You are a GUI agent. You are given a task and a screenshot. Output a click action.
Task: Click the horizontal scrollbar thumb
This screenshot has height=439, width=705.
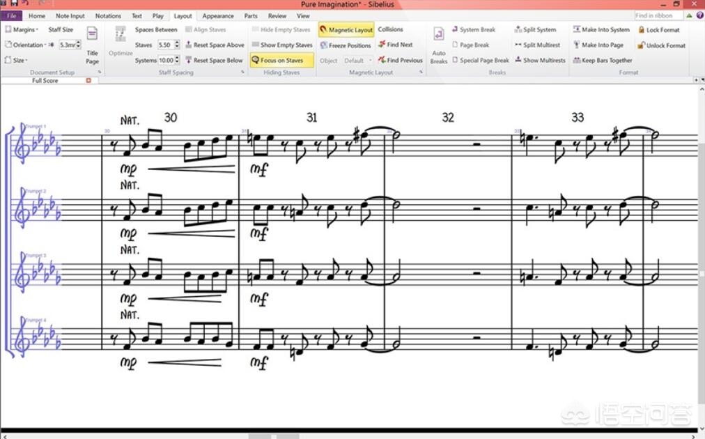[x=274, y=436]
